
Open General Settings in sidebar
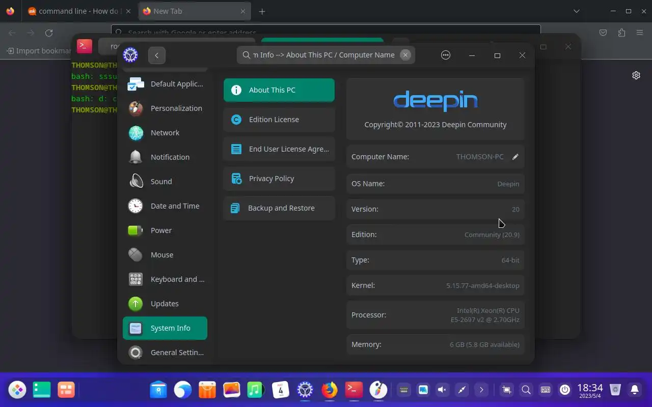click(x=165, y=353)
